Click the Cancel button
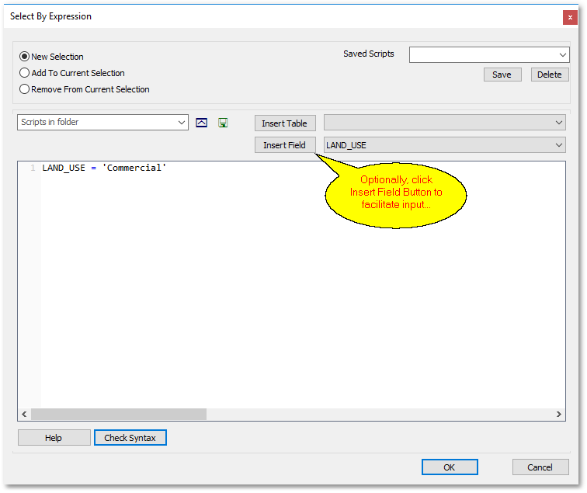 coord(540,467)
